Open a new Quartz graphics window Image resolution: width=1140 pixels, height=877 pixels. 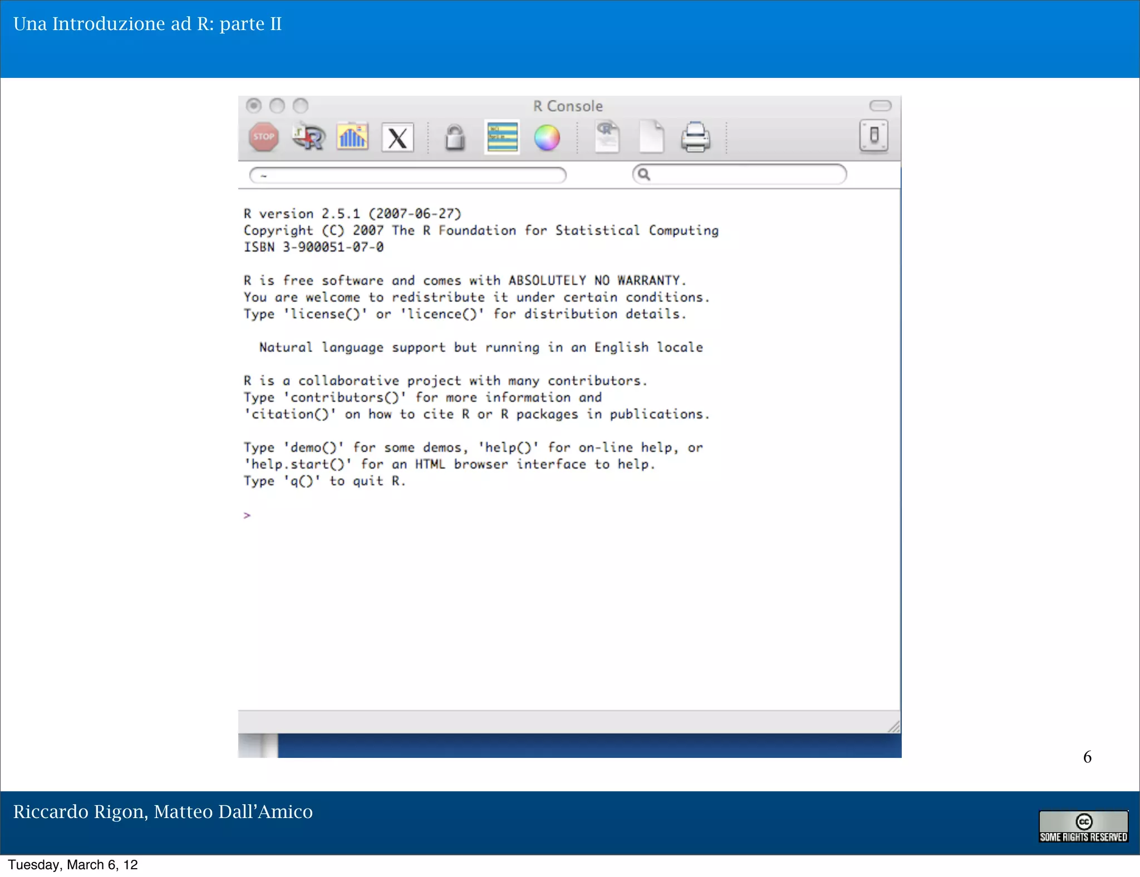[352, 137]
